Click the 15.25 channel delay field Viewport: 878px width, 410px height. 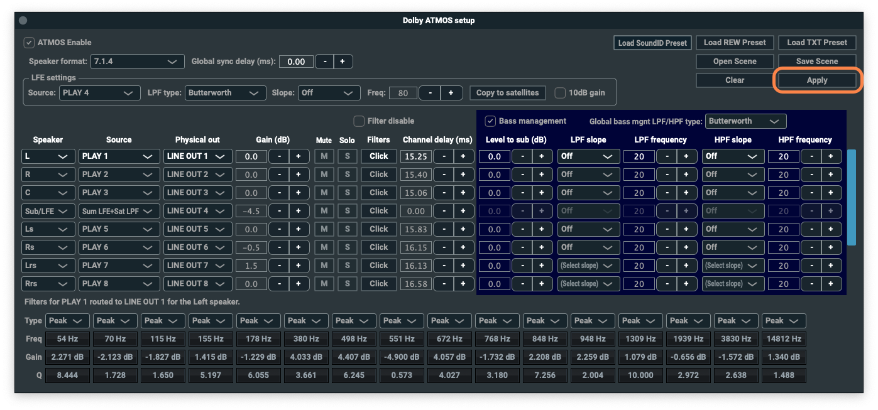click(x=416, y=156)
